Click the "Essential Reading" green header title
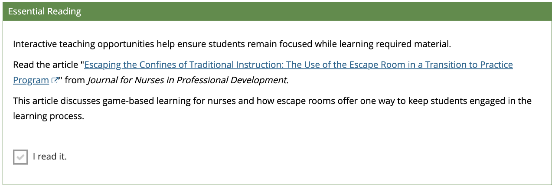555x189 pixels. click(x=45, y=11)
